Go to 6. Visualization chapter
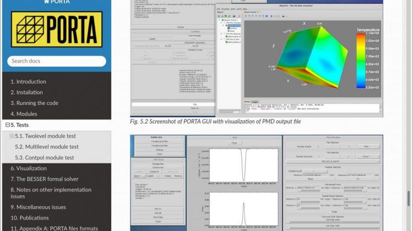 point(29,168)
